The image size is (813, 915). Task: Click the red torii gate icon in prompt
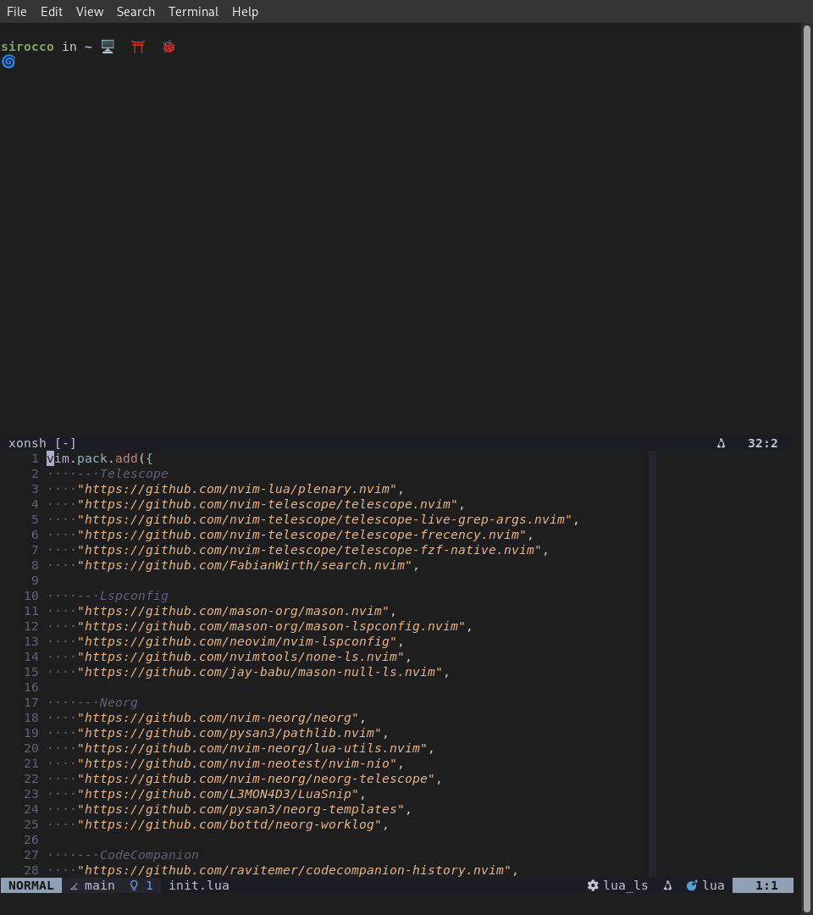pos(138,47)
